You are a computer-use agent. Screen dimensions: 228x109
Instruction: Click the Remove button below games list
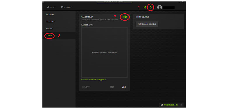(x=86, y=87)
